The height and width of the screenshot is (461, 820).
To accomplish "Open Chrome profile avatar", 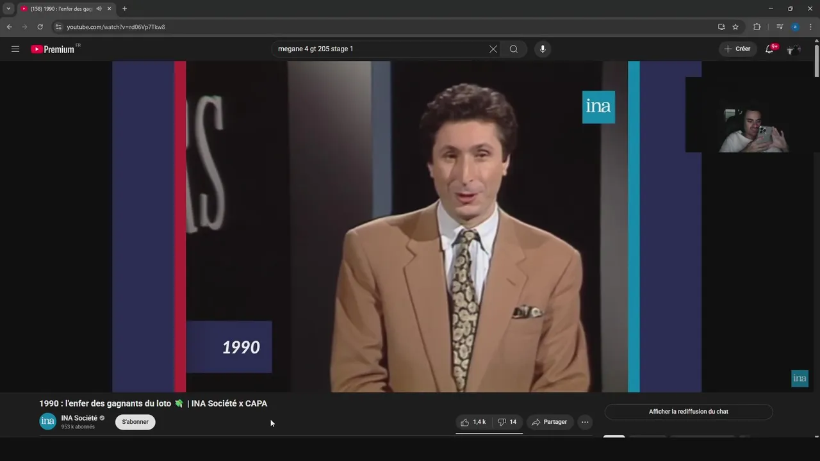I will 795,27.
